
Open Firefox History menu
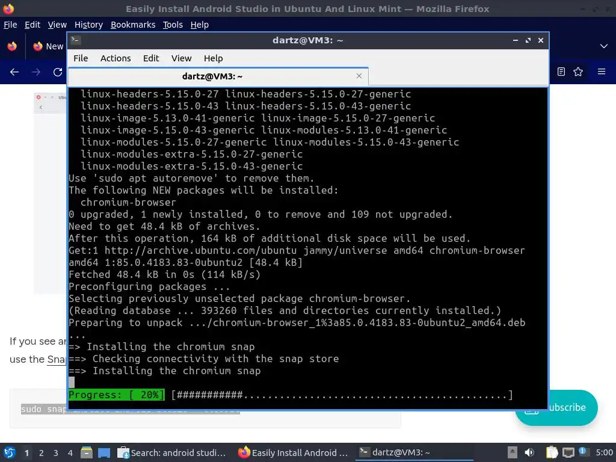coord(89,25)
